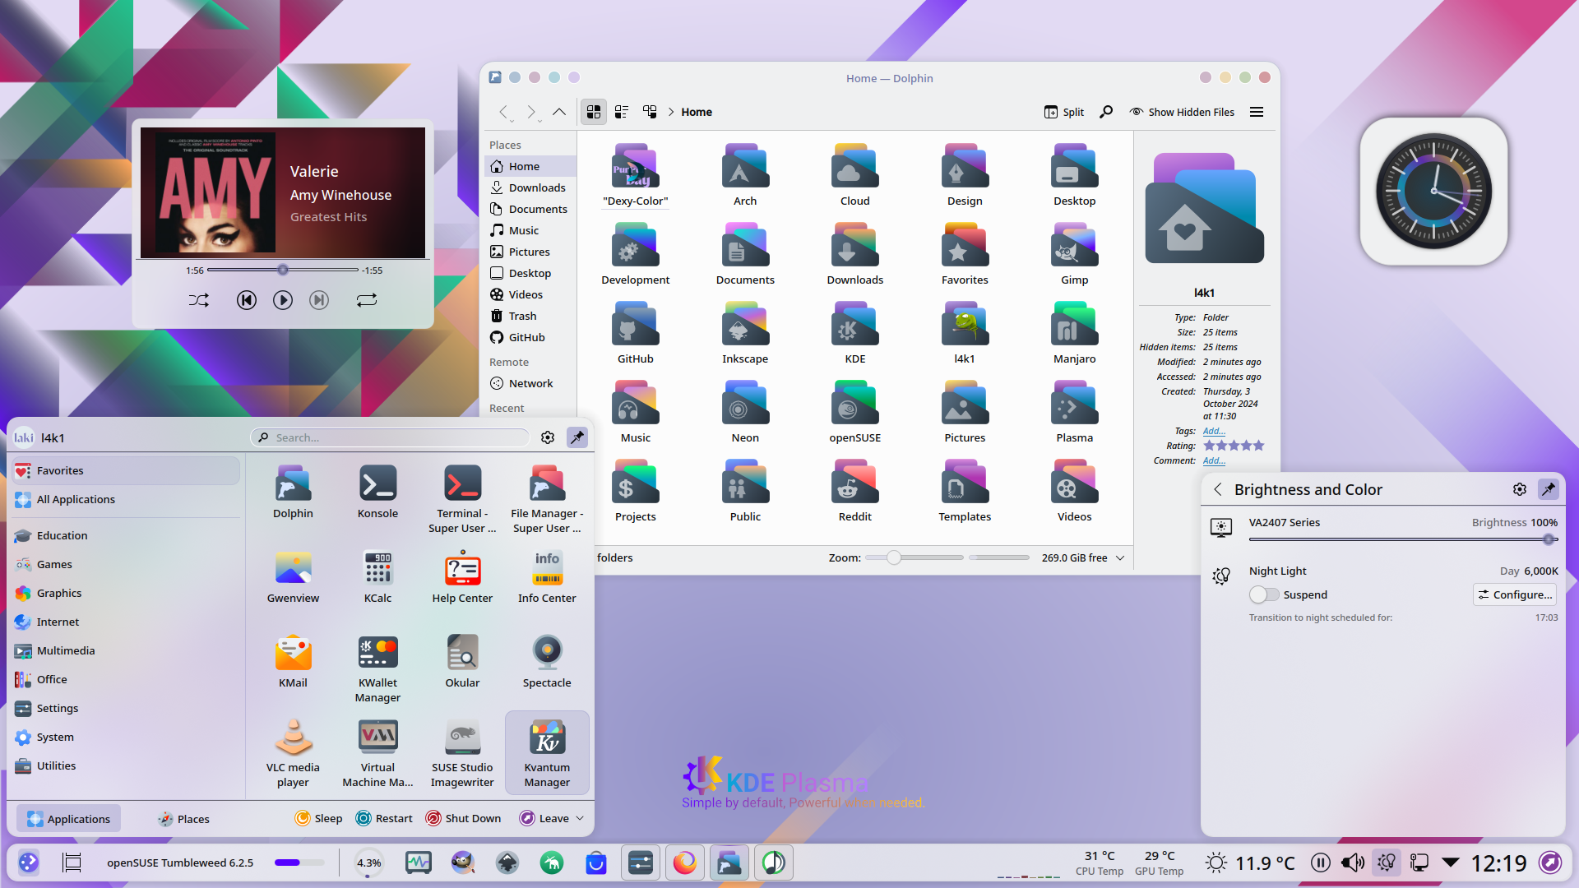Go up one folder in Dolphin
Viewport: 1579px width, 888px height.
click(x=559, y=112)
